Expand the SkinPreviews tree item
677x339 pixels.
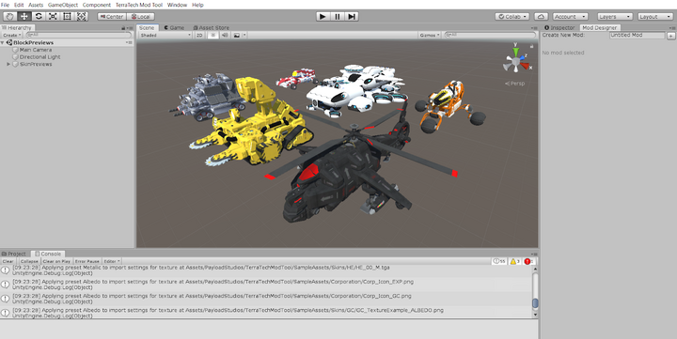[8, 64]
